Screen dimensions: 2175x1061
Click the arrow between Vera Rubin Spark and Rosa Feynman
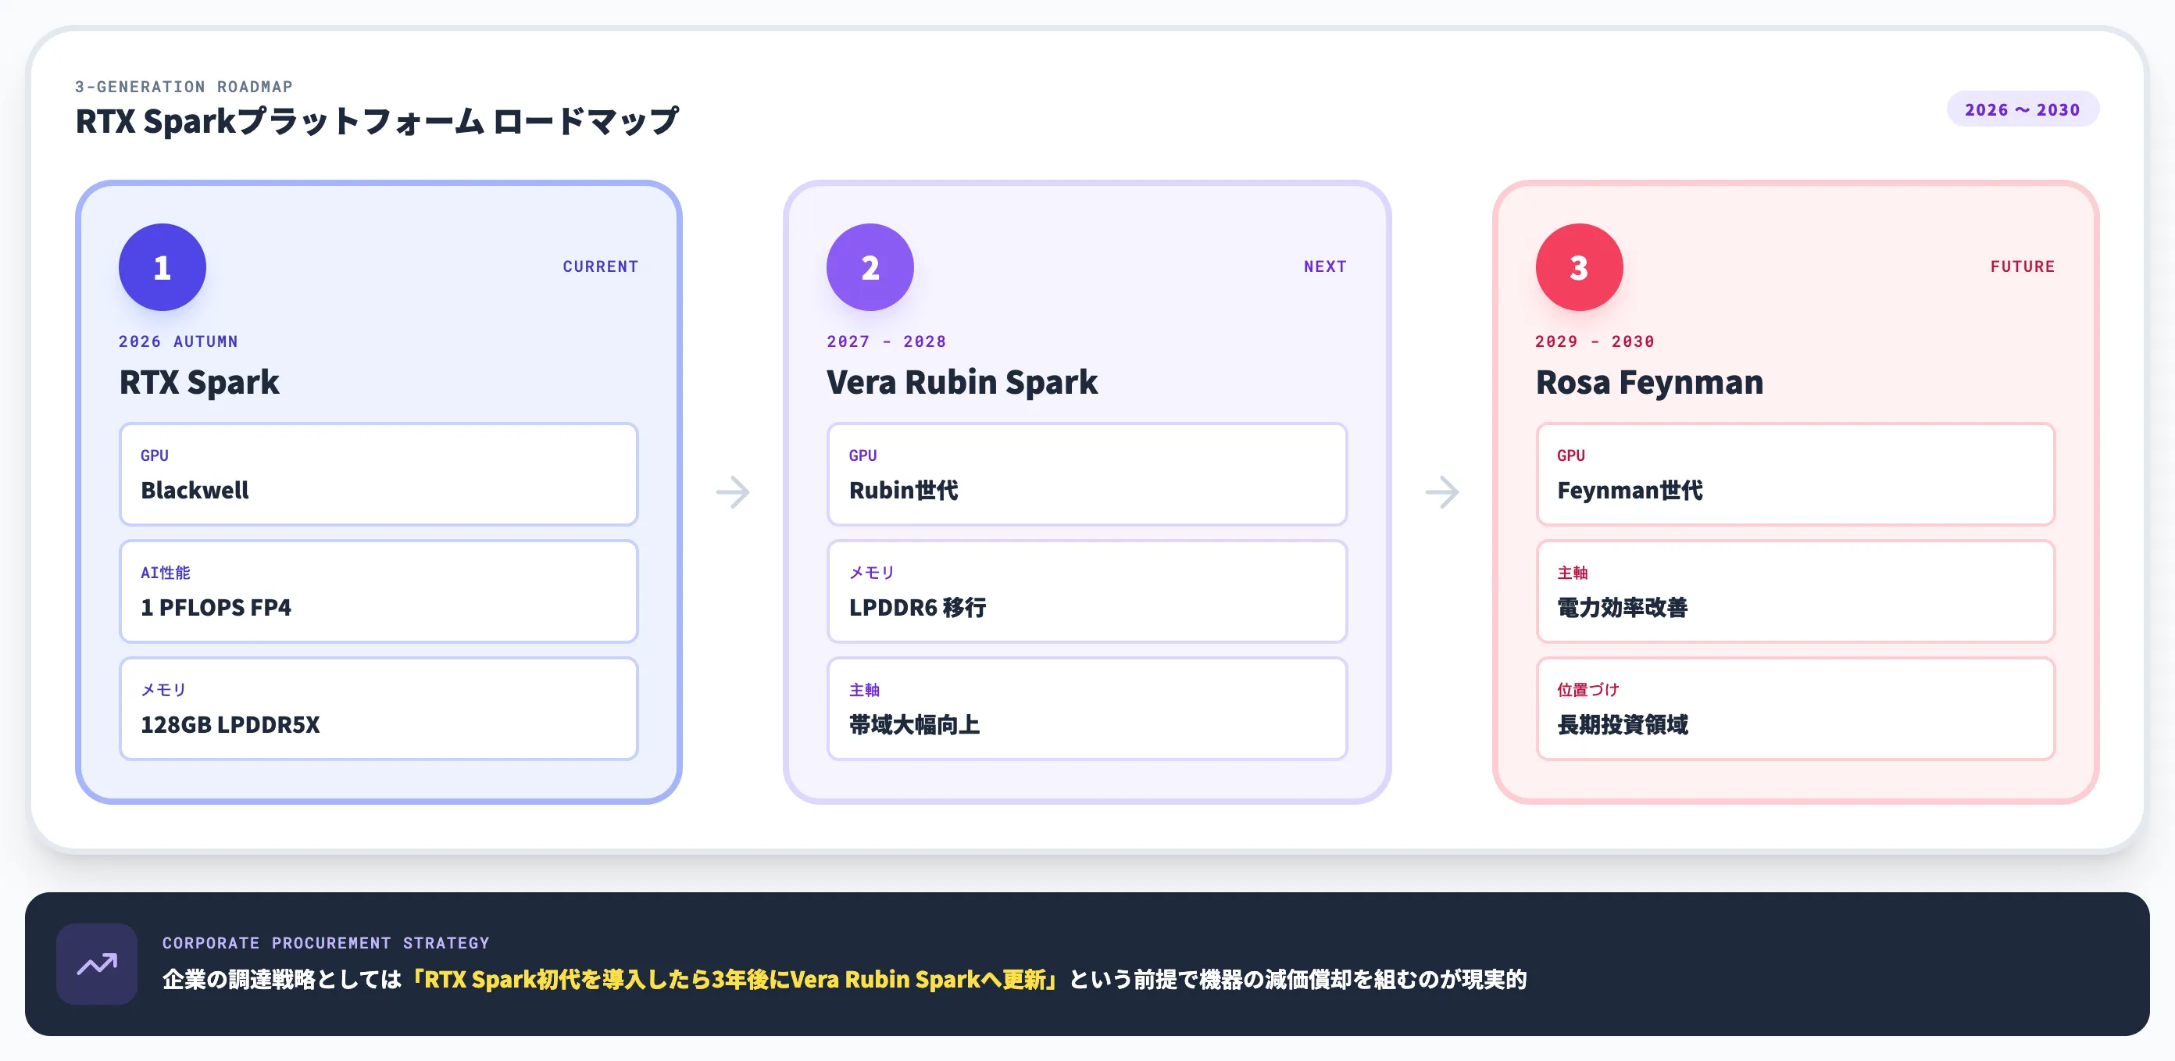(x=1442, y=492)
